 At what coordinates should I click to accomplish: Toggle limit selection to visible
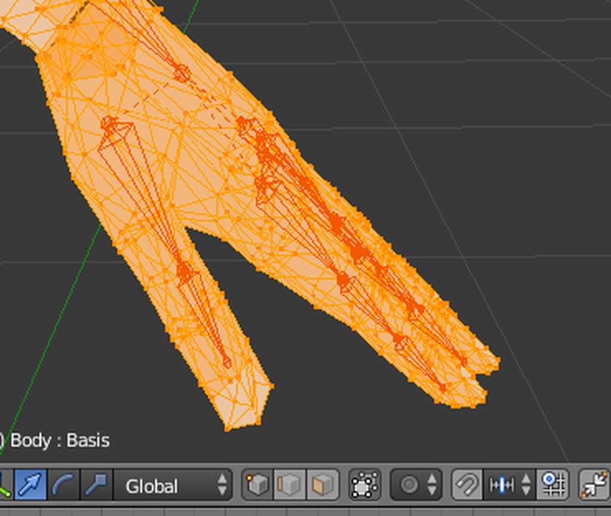point(365,485)
